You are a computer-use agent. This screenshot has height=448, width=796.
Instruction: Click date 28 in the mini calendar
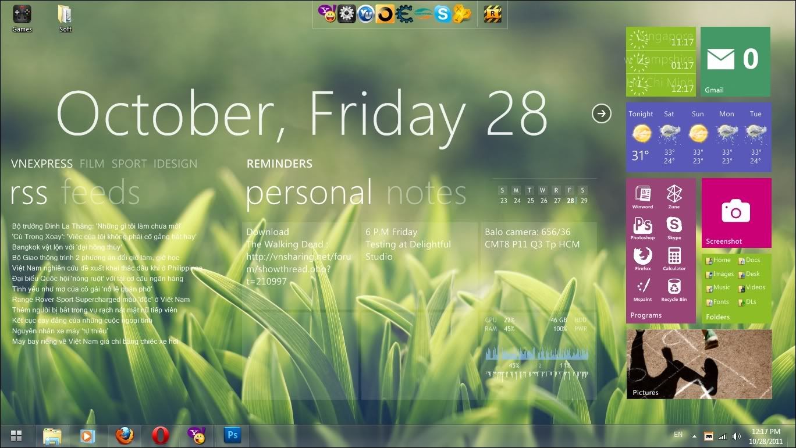point(570,201)
